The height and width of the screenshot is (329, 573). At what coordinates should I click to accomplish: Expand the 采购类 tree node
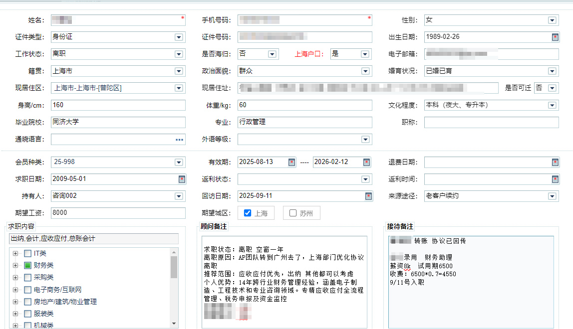click(x=15, y=278)
